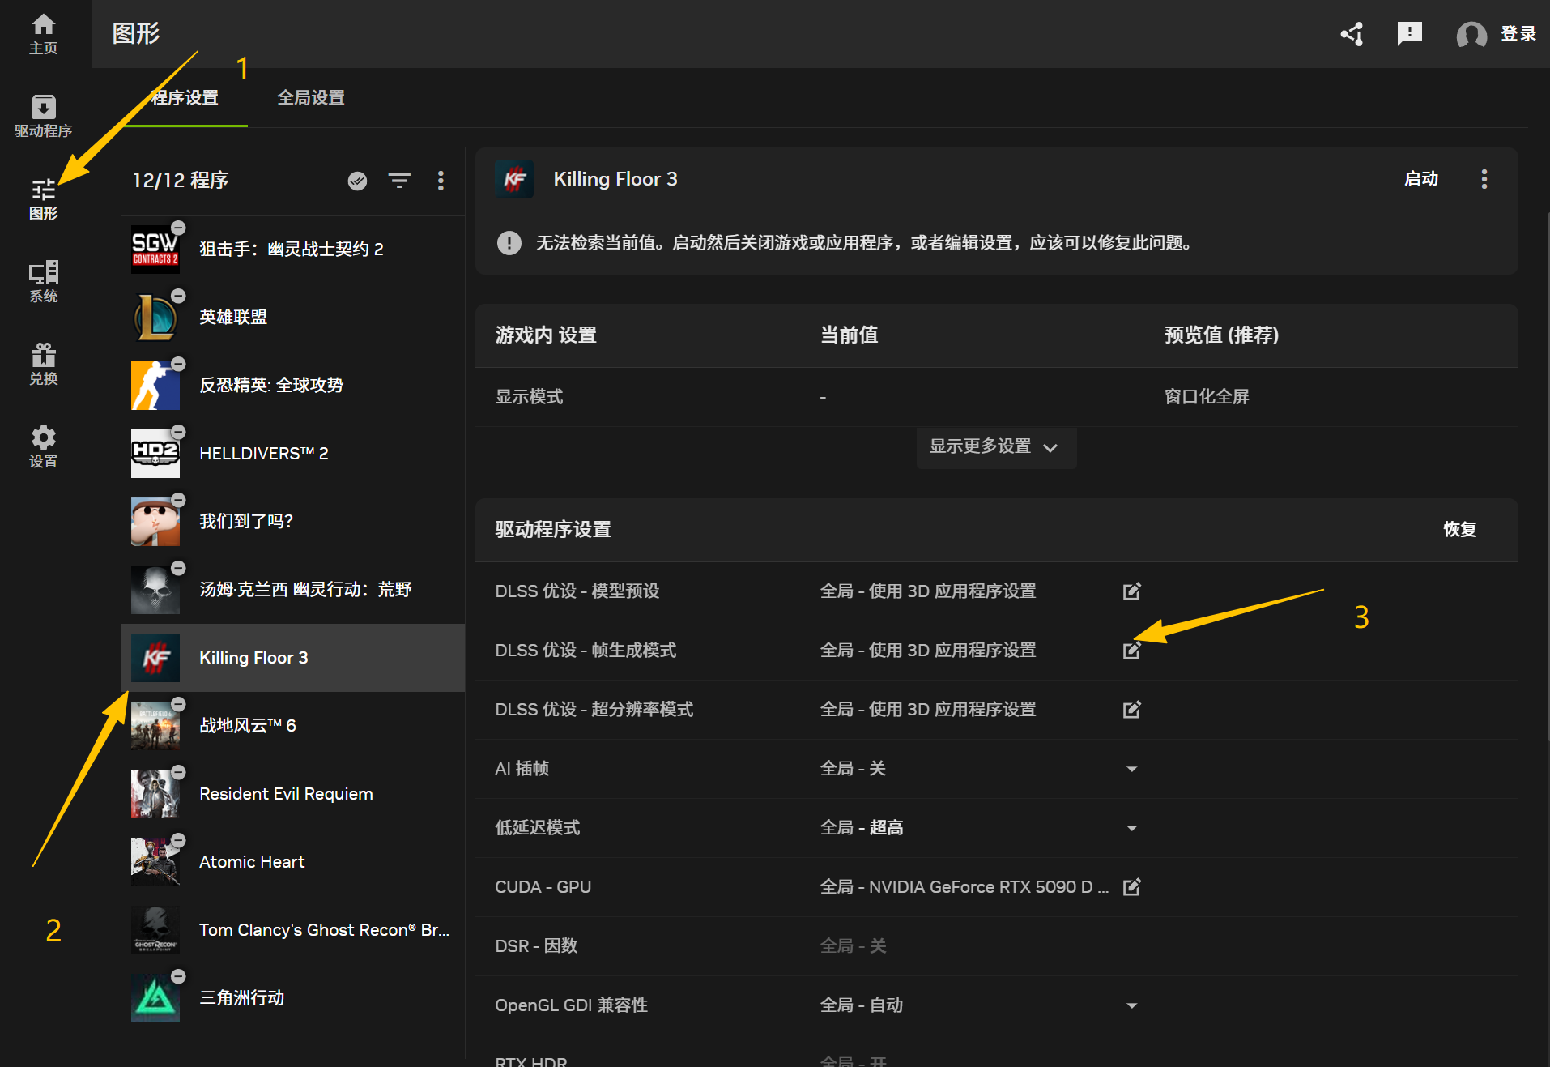Edit DLSS 优设 - 帧生成模式 setting
This screenshot has height=1067, width=1550.
(x=1132, y=651)
